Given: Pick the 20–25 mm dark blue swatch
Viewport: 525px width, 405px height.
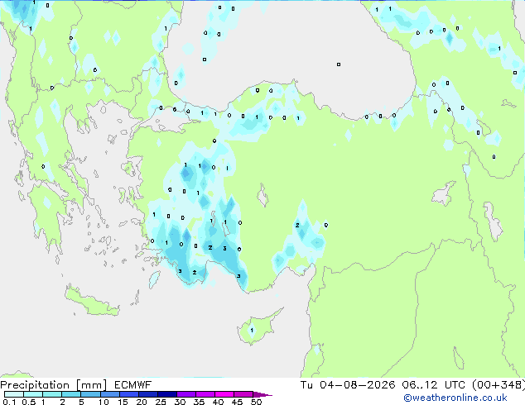Looking at the screenshot, I should point(147,394).
